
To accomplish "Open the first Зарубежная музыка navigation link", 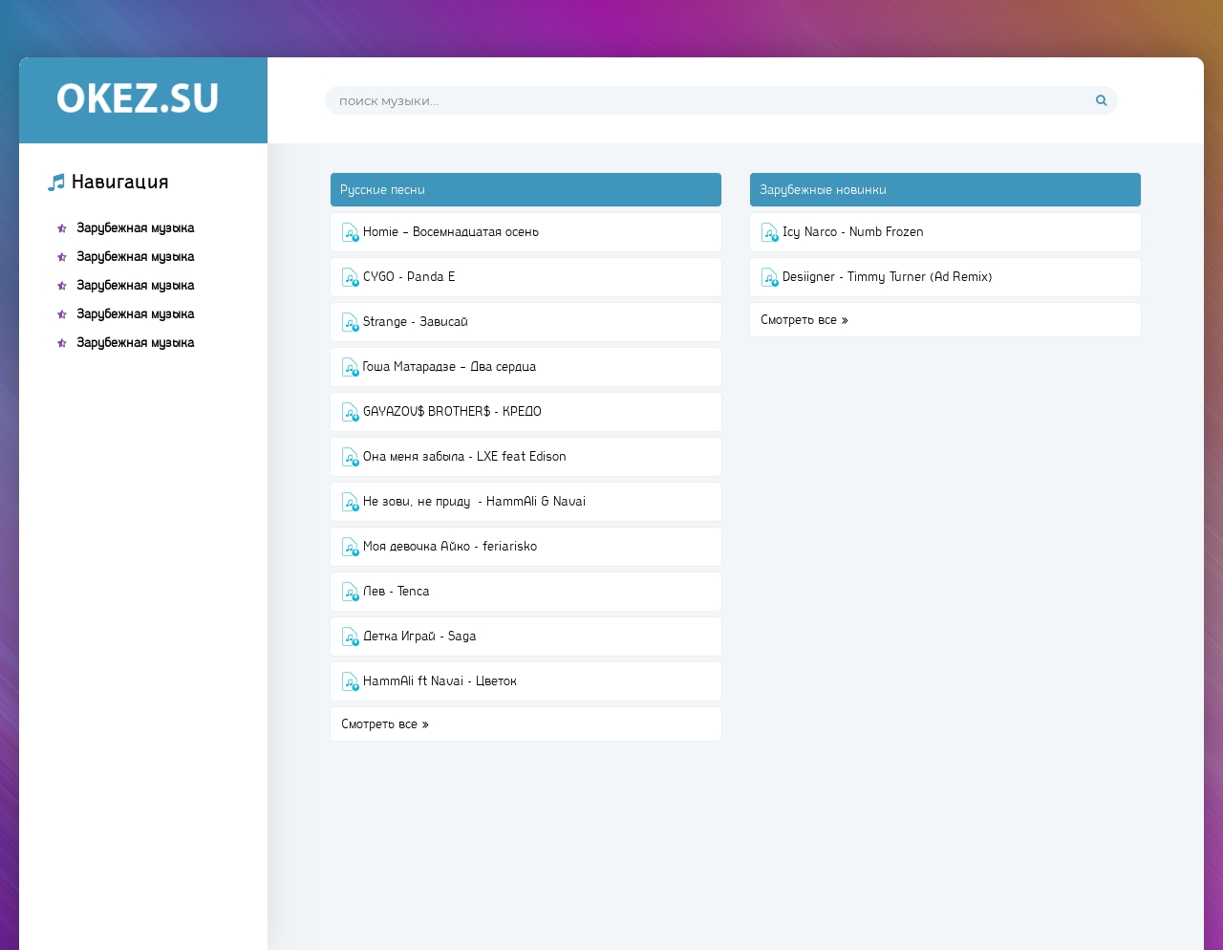I will [x=135, y=228].
